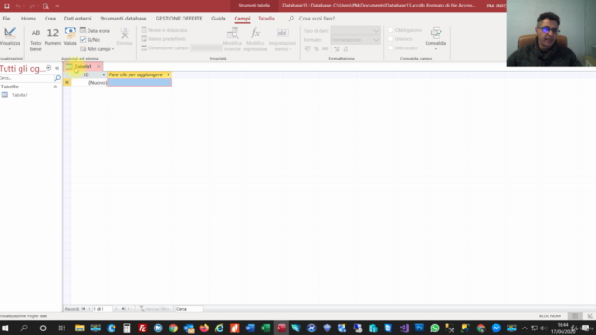Open the Visualizza view button
Viewport: 596px width, 335px height.
tap(10, 39)
